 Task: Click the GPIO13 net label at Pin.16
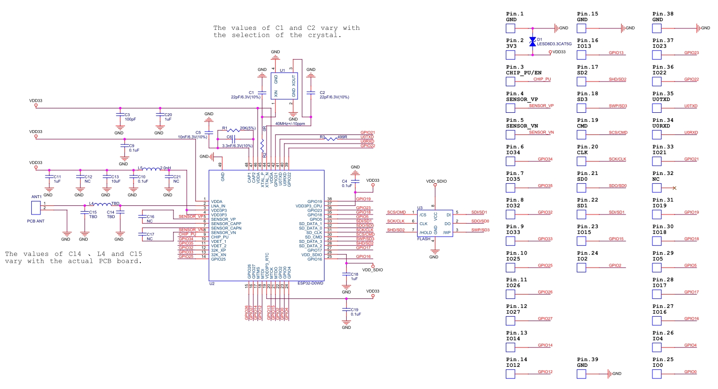[616, 53]
